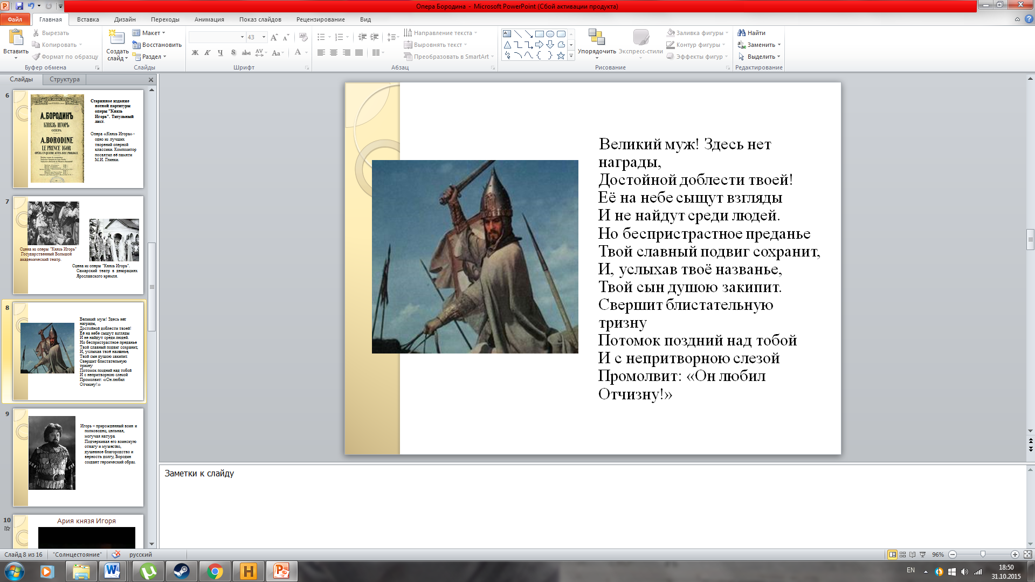
Task: Expand the shapes gallery more button
Action: [571, 56]
